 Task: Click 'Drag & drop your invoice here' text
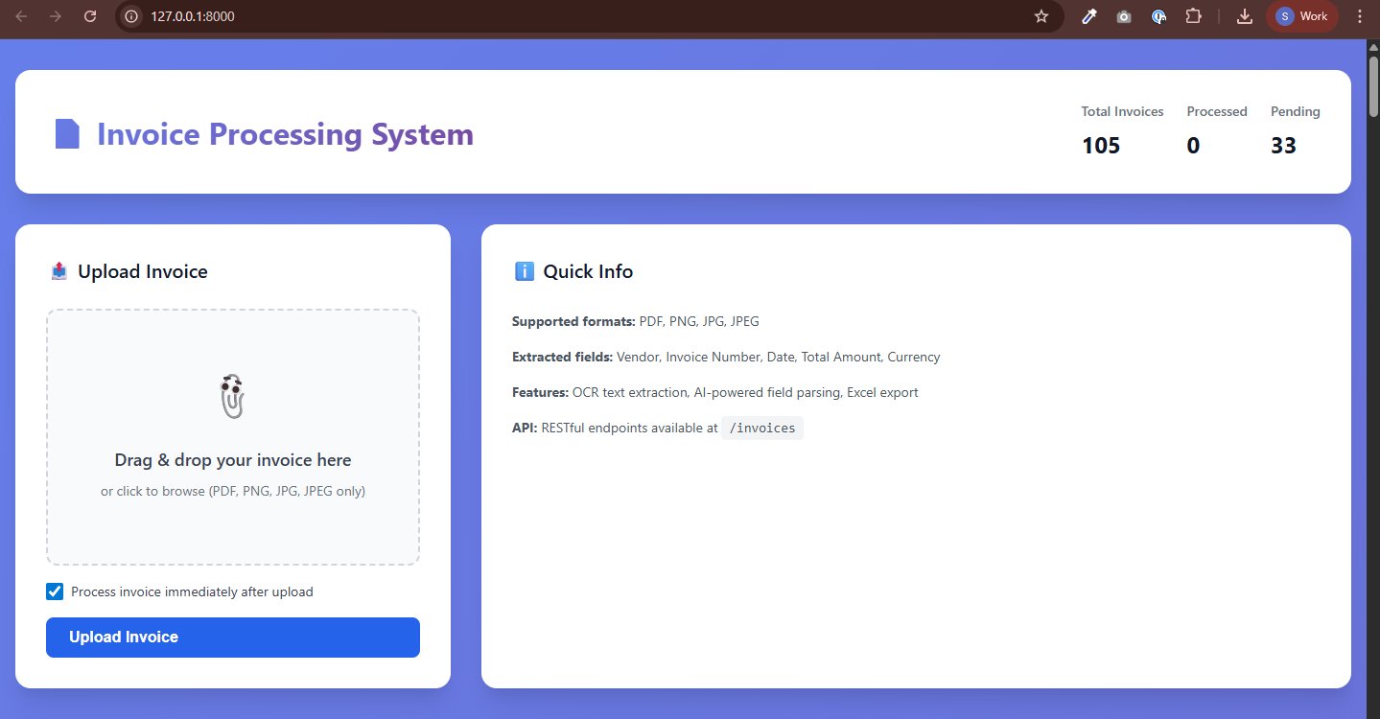tap(233, 460)
